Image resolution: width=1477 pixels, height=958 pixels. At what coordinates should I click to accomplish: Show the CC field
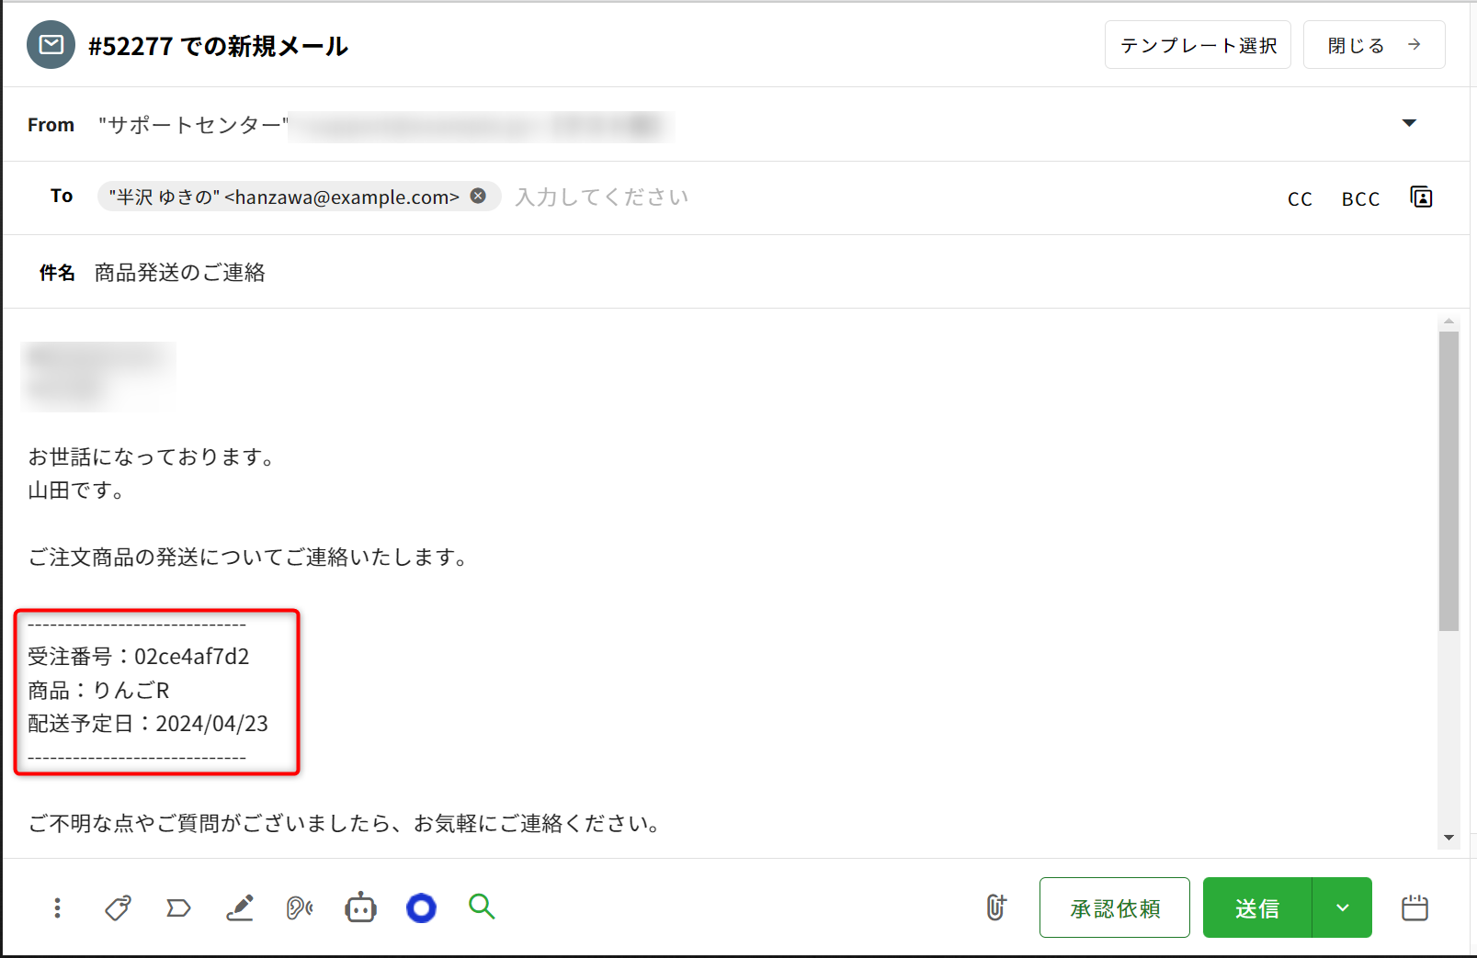pos(1300,198)
